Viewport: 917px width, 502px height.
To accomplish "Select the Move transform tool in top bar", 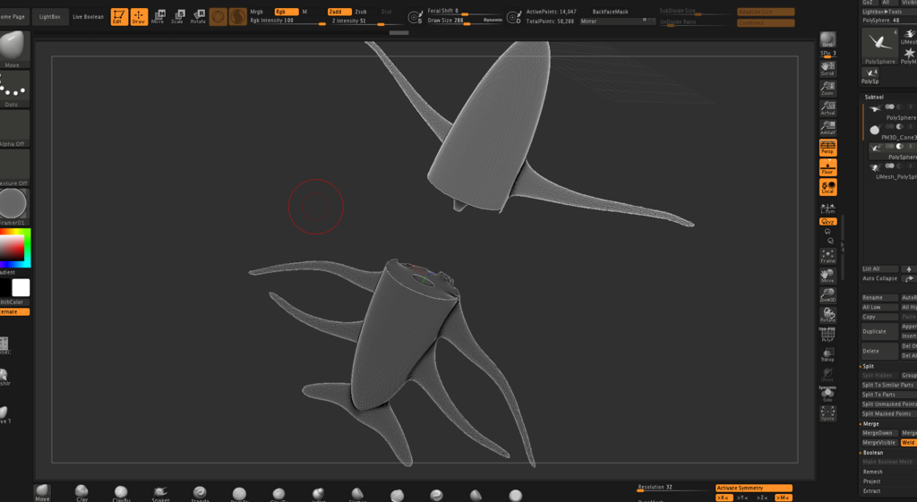I will pyautogui.click(x=158, y=17).
